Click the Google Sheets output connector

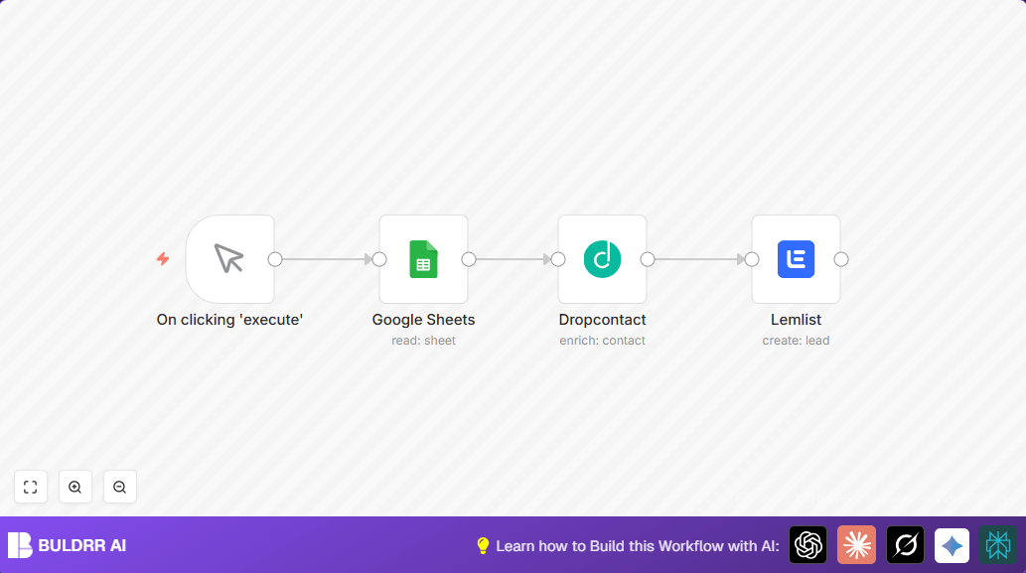[469, 259]
